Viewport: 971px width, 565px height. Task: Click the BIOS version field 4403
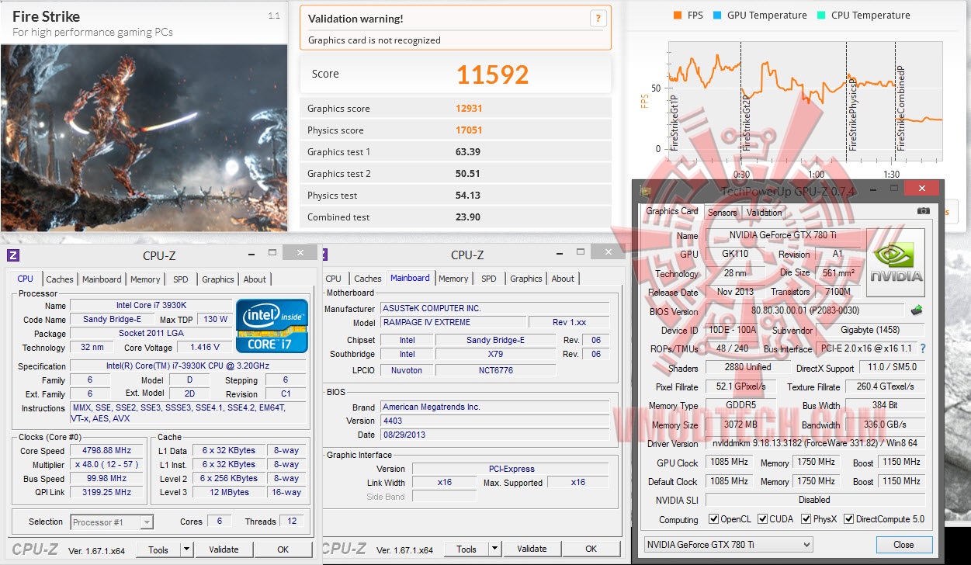(494, 421)
